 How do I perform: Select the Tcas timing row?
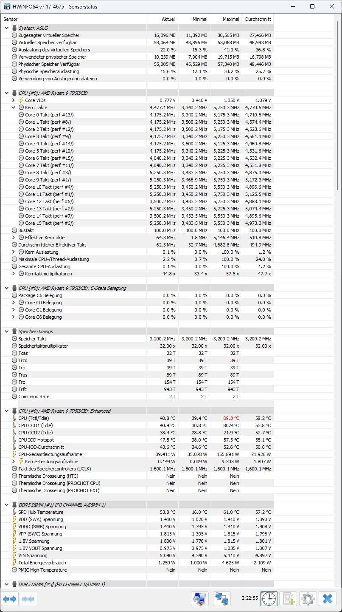(x=137, y=353)
